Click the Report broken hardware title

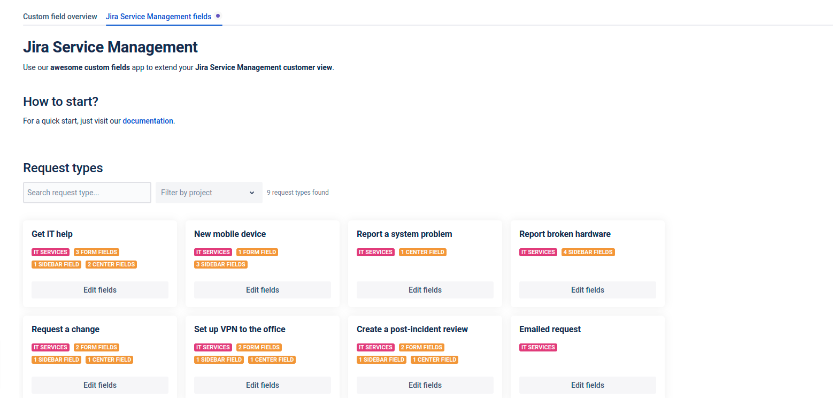565,234
